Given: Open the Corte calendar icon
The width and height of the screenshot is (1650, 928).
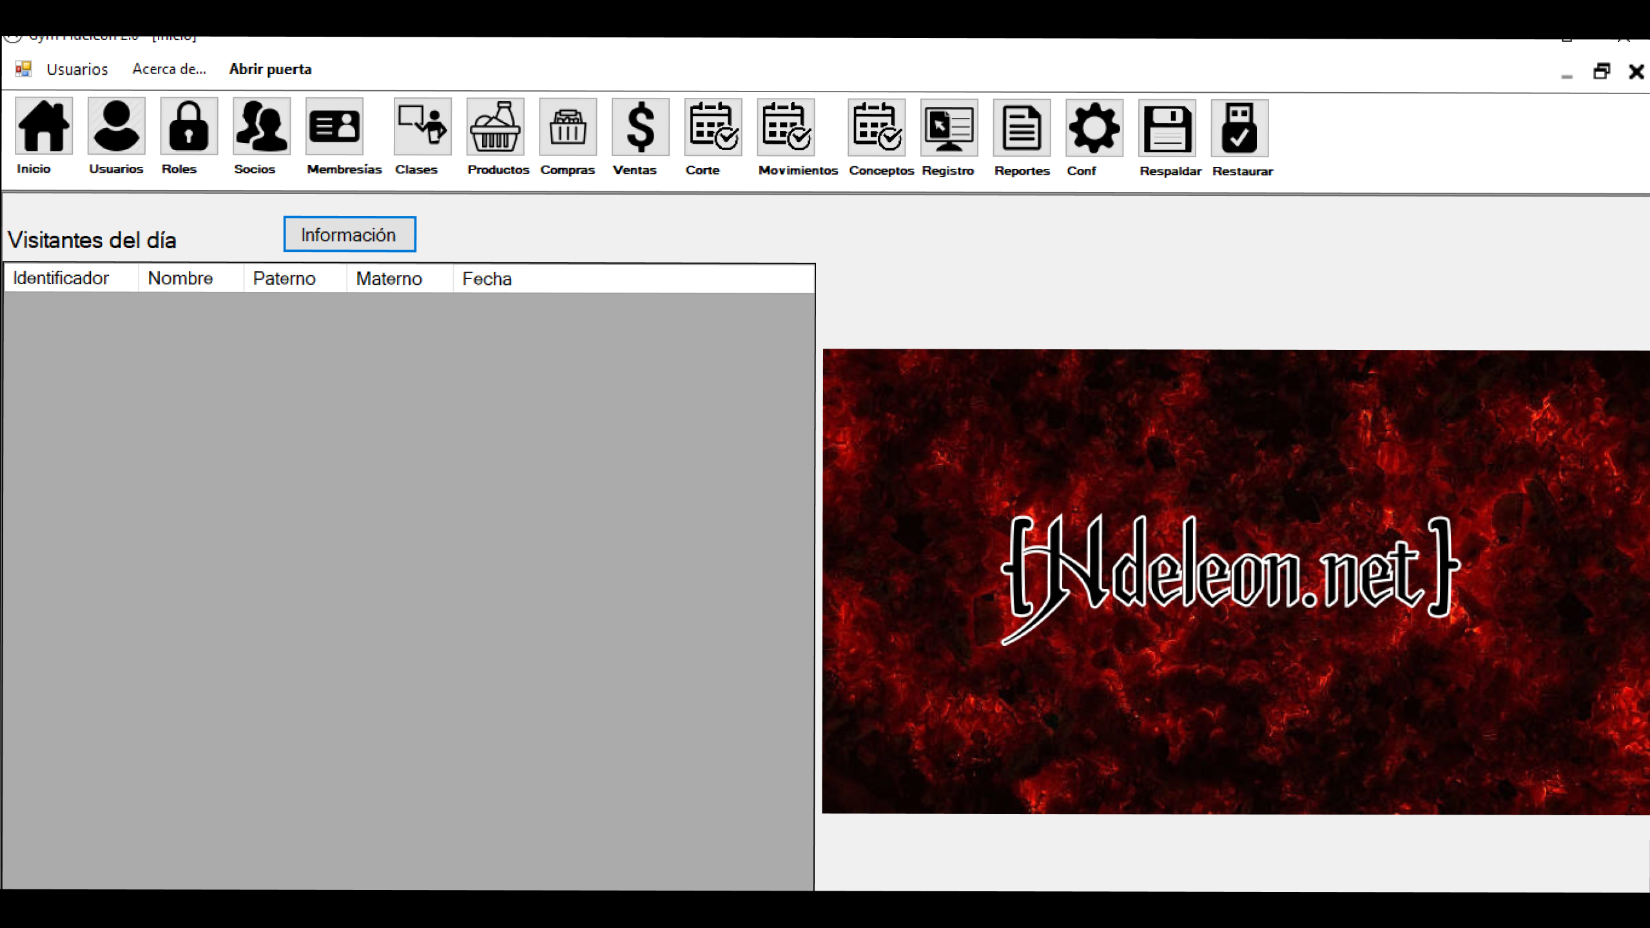Looking at the screenshot, I should tap(713, 128).
